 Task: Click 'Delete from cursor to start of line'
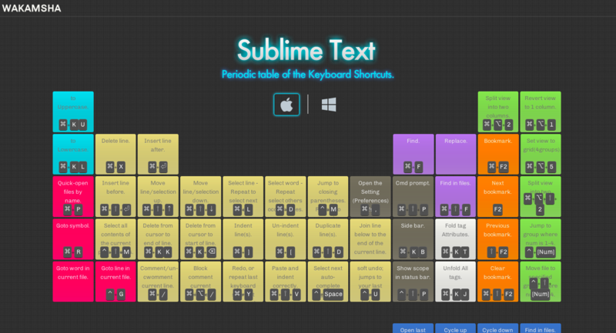tap(200, 239)
